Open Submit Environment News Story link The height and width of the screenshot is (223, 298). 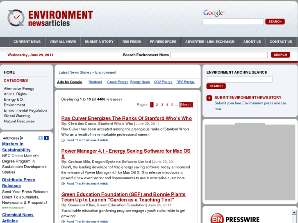(x=248, y=98)
